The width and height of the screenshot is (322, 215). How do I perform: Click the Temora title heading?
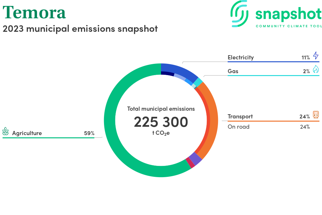[x=34, y=12]
